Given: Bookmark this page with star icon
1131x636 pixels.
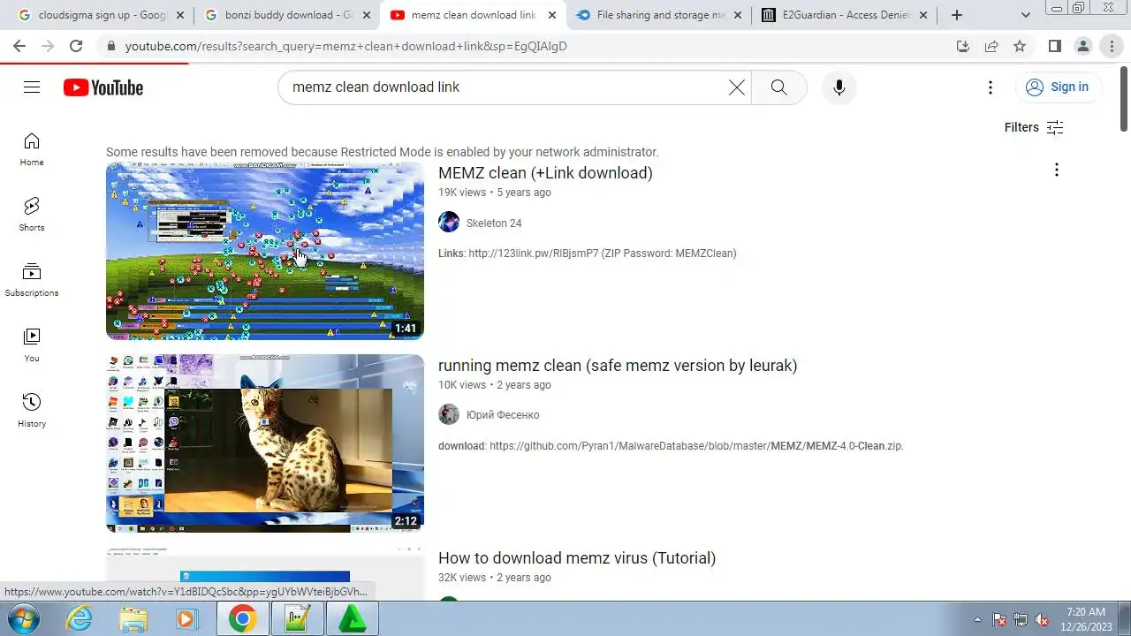Looking at the screenshot, I should pos(1020,46).
